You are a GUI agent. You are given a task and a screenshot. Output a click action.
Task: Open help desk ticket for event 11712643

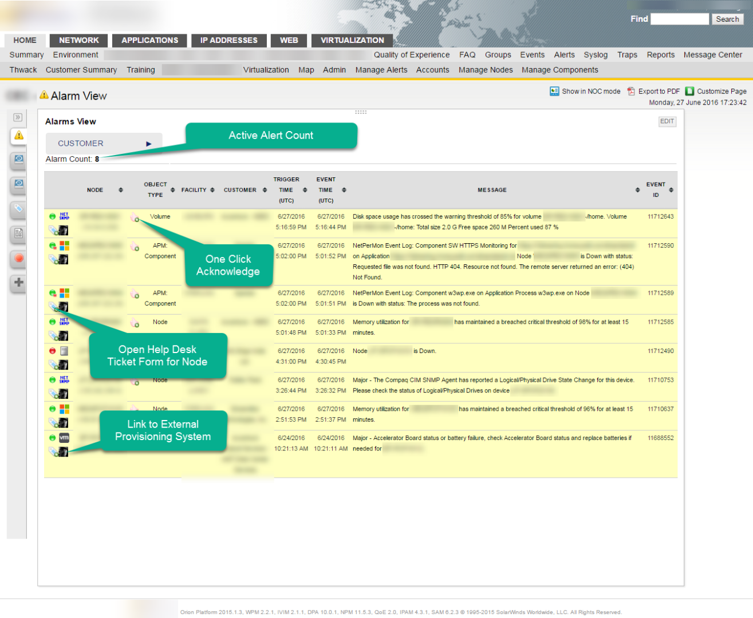53,230
